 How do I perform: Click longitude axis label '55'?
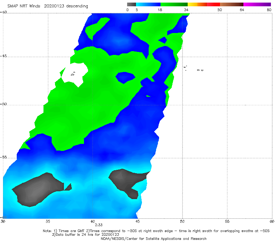pos(227,221)
